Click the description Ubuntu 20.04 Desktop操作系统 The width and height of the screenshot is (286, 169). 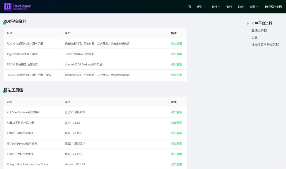(83, 64)
